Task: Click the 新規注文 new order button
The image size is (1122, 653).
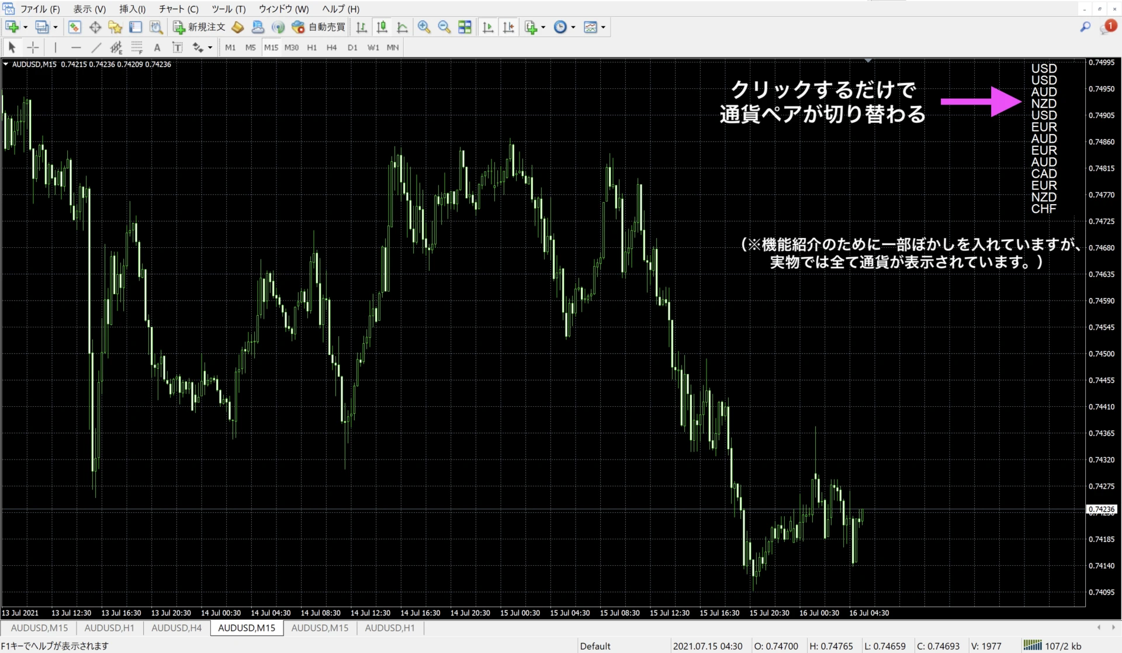Action: pos(199,27)
